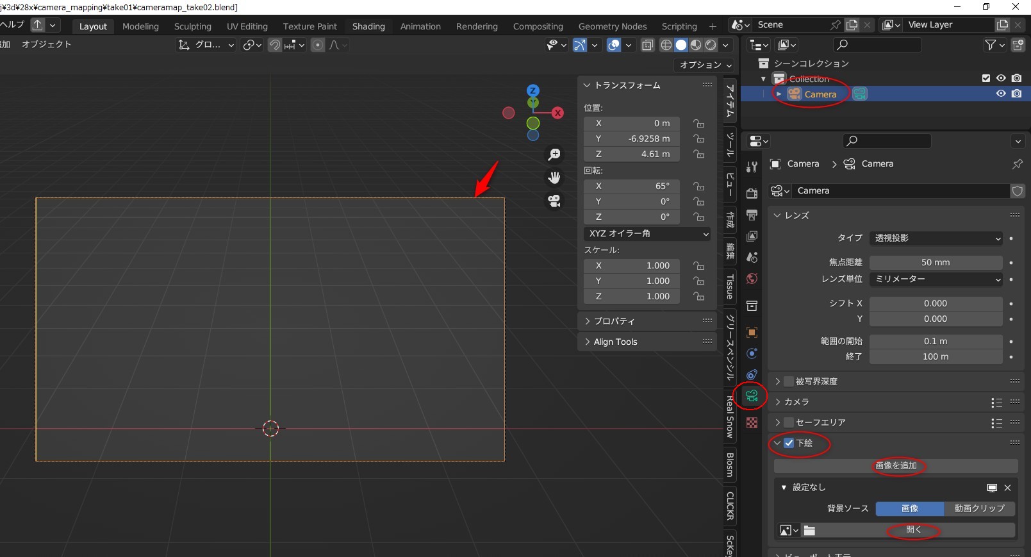Hide the Camera object with eye icon
The width and height of the screenshot is (1031, 557).
click(x=1001, y=94)
